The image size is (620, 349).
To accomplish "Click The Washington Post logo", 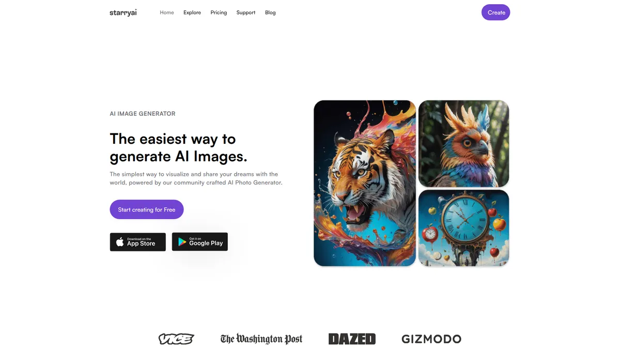I will [261, 339].
